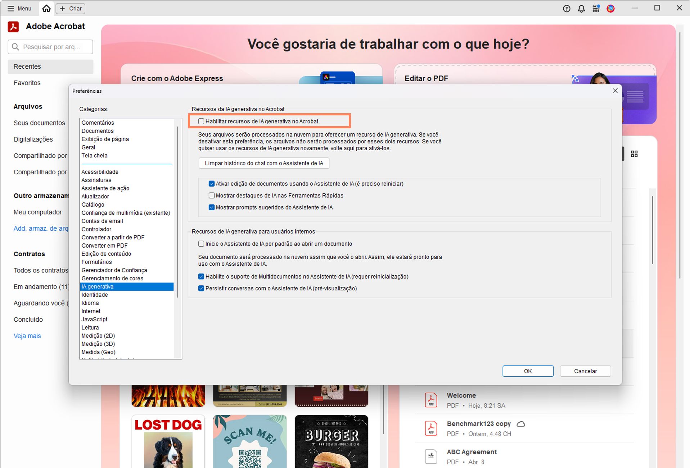Uncheck Habilite o suporte de Multidocumentos

(201, 276)
